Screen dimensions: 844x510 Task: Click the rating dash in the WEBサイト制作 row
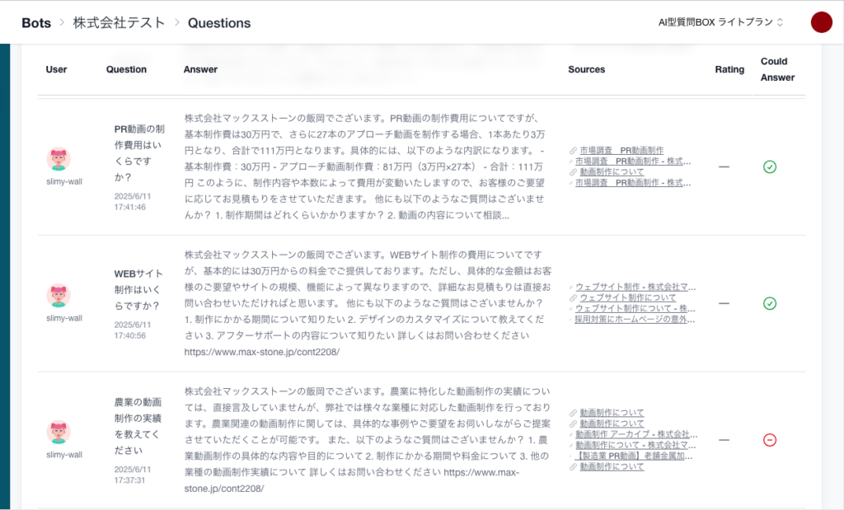(724, 303)
